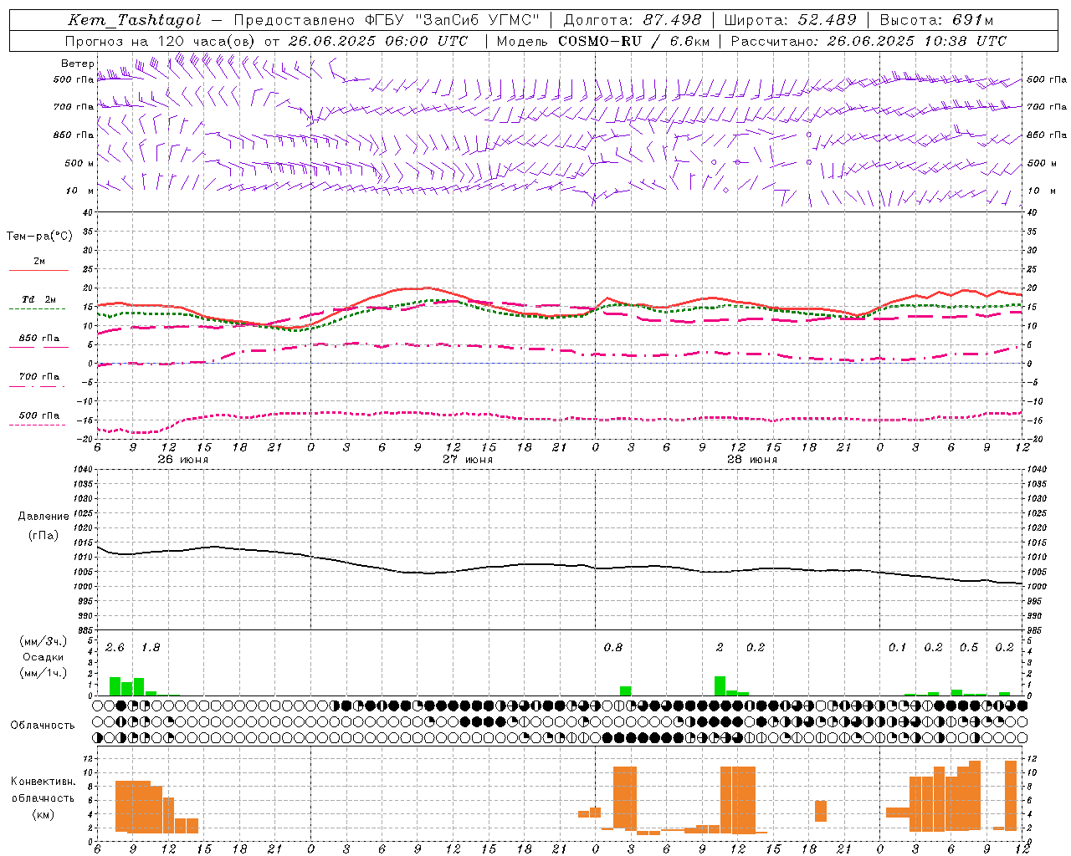Click the Осадки precipitation label
Screen dimensions: 1071x856
point(43,657)
